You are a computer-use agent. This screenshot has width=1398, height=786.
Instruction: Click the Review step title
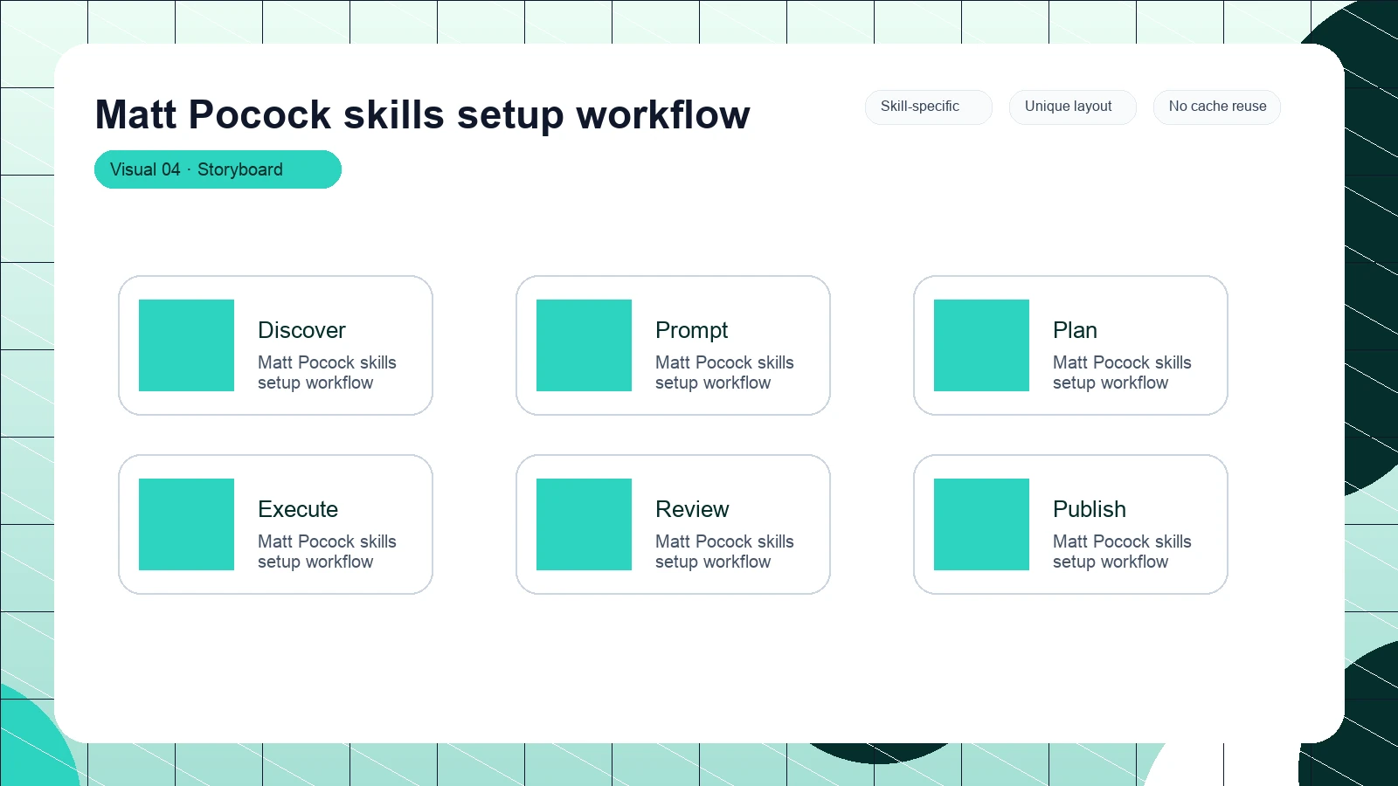pos(692,509)
